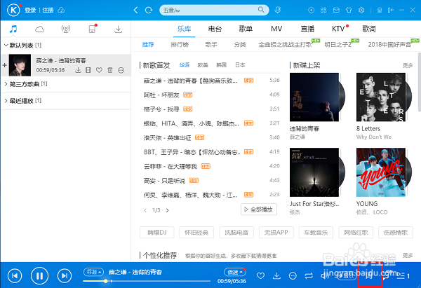The height and width of the screenshot is (288, 421).
Task: Toggle the loop playback mode icon
Action: click(x=309, y=275)
